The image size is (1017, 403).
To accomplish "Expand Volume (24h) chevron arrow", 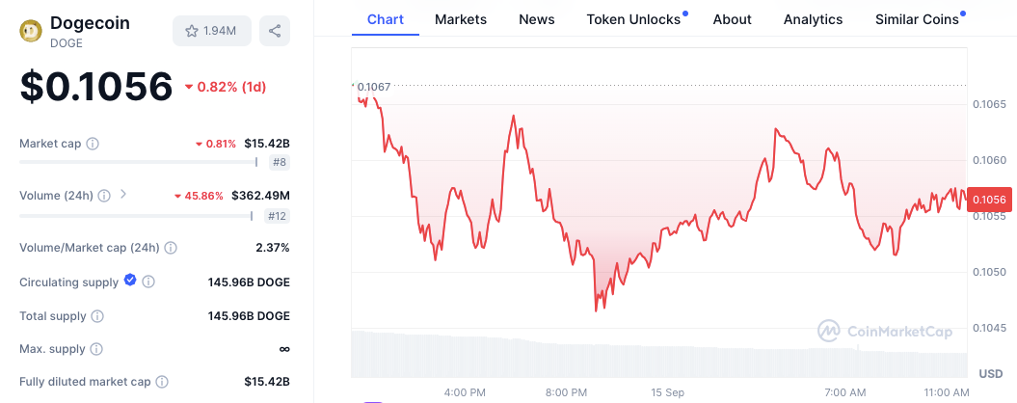I will click(123, 194).
